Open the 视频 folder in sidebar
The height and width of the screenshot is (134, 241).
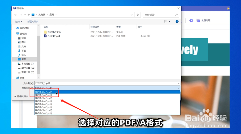pyautogui.click(x=22, y=38)
